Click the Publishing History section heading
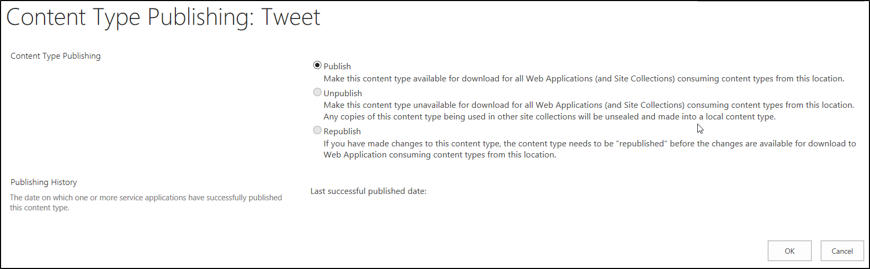The image size is (870, 269). tap(44, 182)
